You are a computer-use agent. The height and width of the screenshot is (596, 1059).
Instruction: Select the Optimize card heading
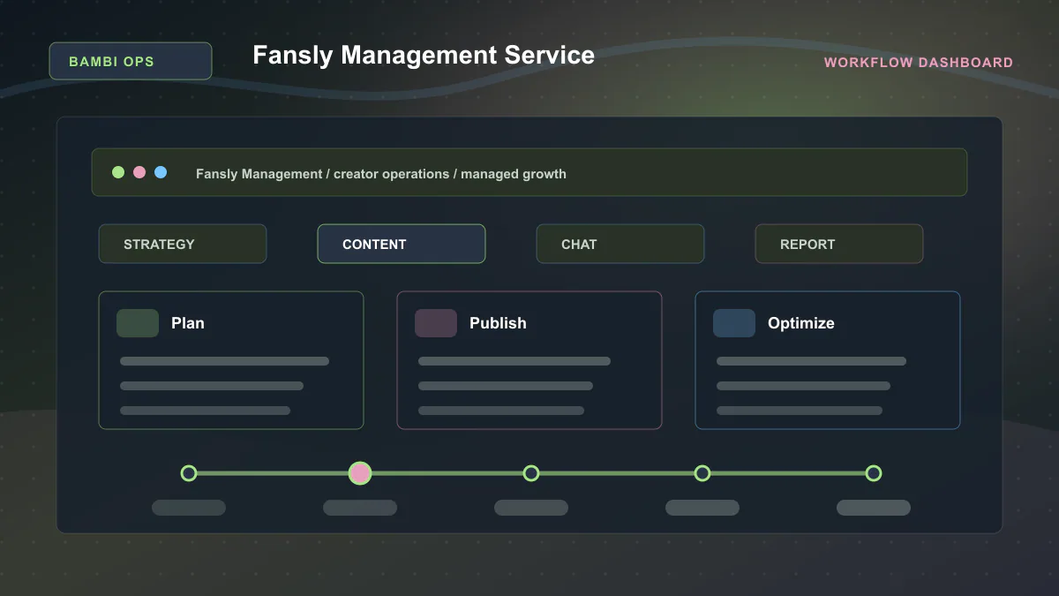tap(801, 323)
